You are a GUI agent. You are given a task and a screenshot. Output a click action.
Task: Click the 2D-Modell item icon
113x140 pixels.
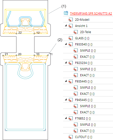[71, 20]
